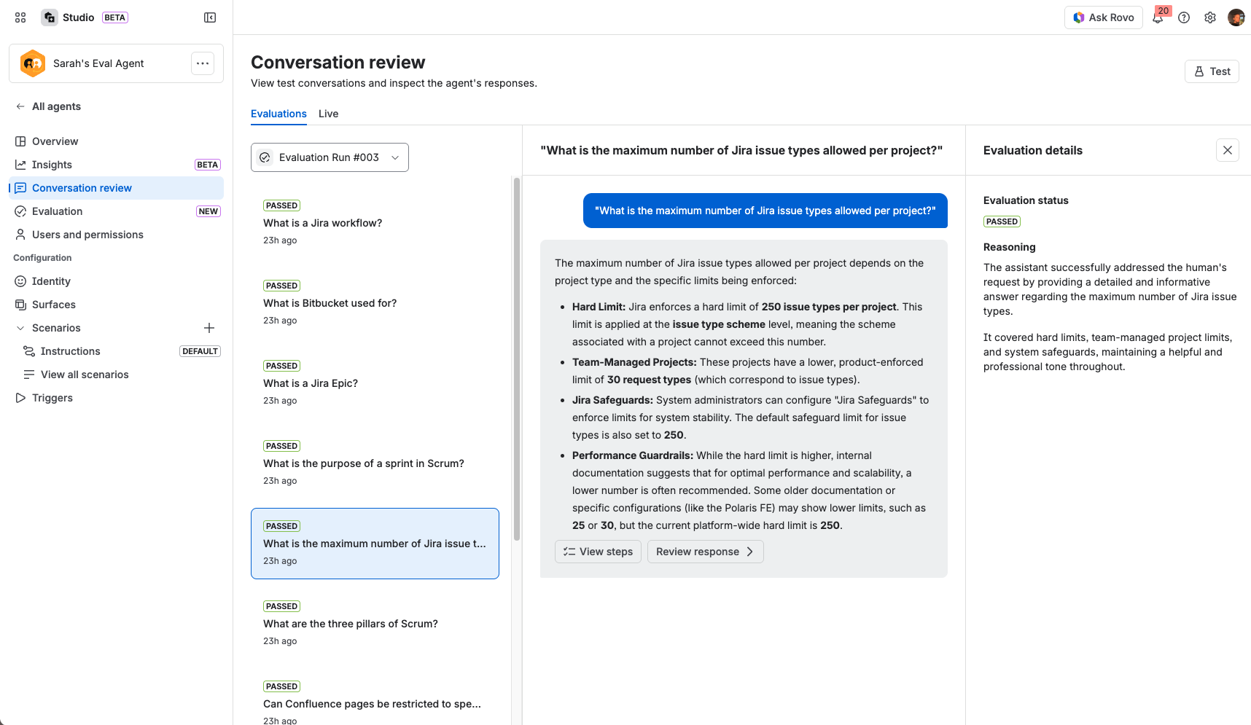Viewport: 1251px width, 725px height.
Task: Open Ask Rovo assistant
Action: coord(1103,17)
